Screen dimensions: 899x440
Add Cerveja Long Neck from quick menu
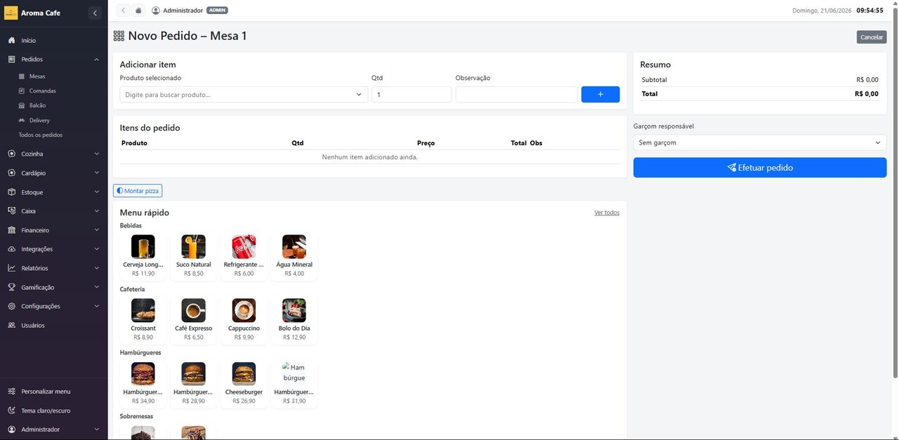click(143, 256)
